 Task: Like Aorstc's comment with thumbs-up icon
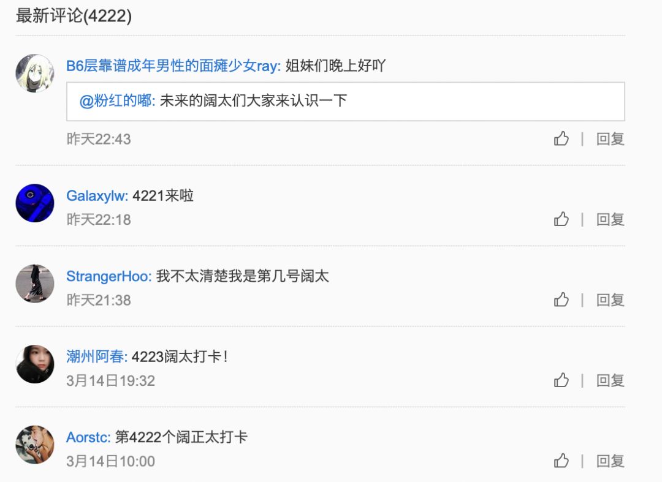point(561,461)
